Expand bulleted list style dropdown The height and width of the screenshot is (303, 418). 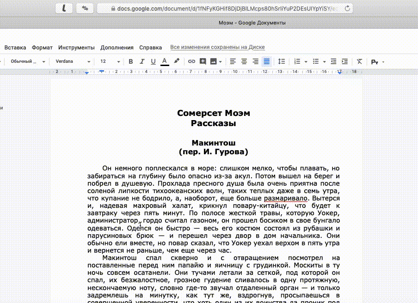coord(325,62)
